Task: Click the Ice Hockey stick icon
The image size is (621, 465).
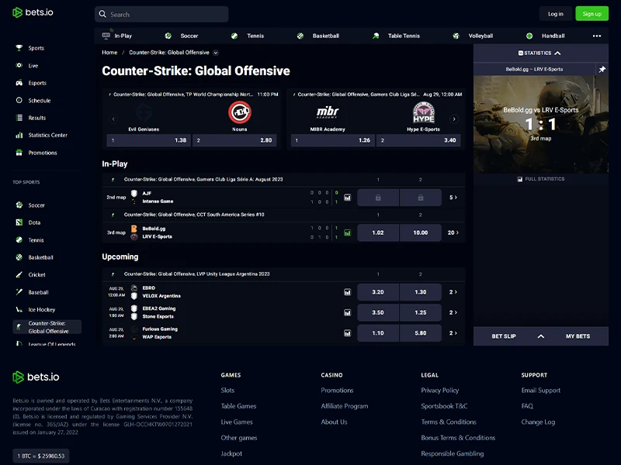Action: tap(19, 309)
